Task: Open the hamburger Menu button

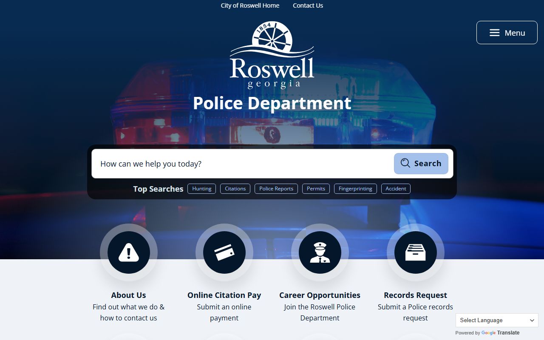Action: coord(507,33)
